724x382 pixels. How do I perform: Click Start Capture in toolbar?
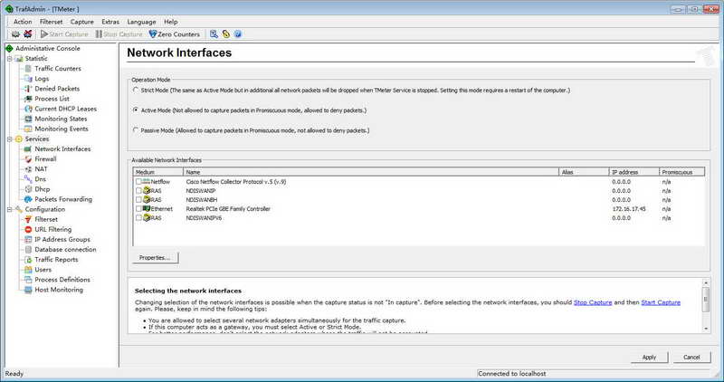point(64,34)
